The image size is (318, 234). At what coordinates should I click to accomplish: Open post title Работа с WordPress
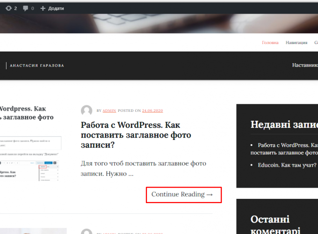136,135
